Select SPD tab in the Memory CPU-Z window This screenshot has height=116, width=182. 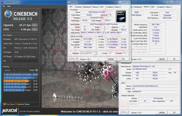tap(153, 7)
